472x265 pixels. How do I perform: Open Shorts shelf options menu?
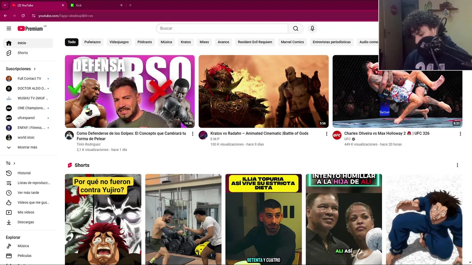pos(457,165)
